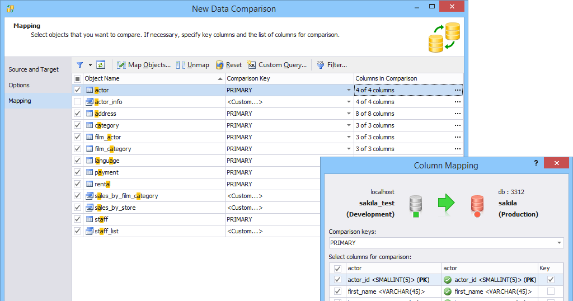Uncheck the actor object checkbox

tap(77, 90)
